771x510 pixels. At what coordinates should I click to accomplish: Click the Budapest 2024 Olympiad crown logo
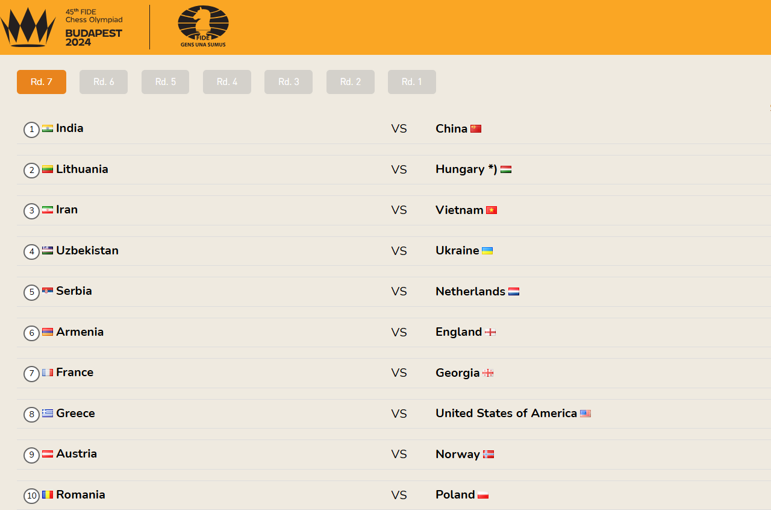click(x=28, y=27)
